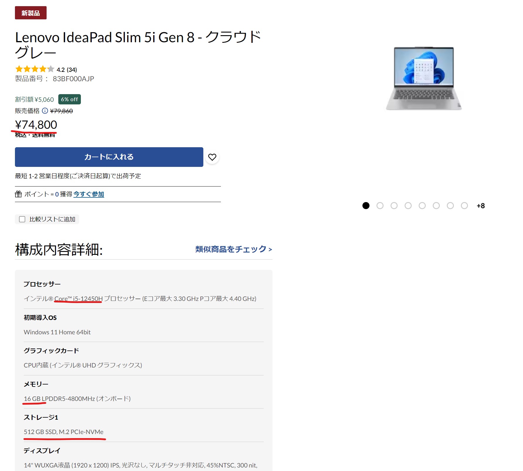Screen dimensions: 523x471
Task: Click the 新製品 badge
Action: point(31,13)
